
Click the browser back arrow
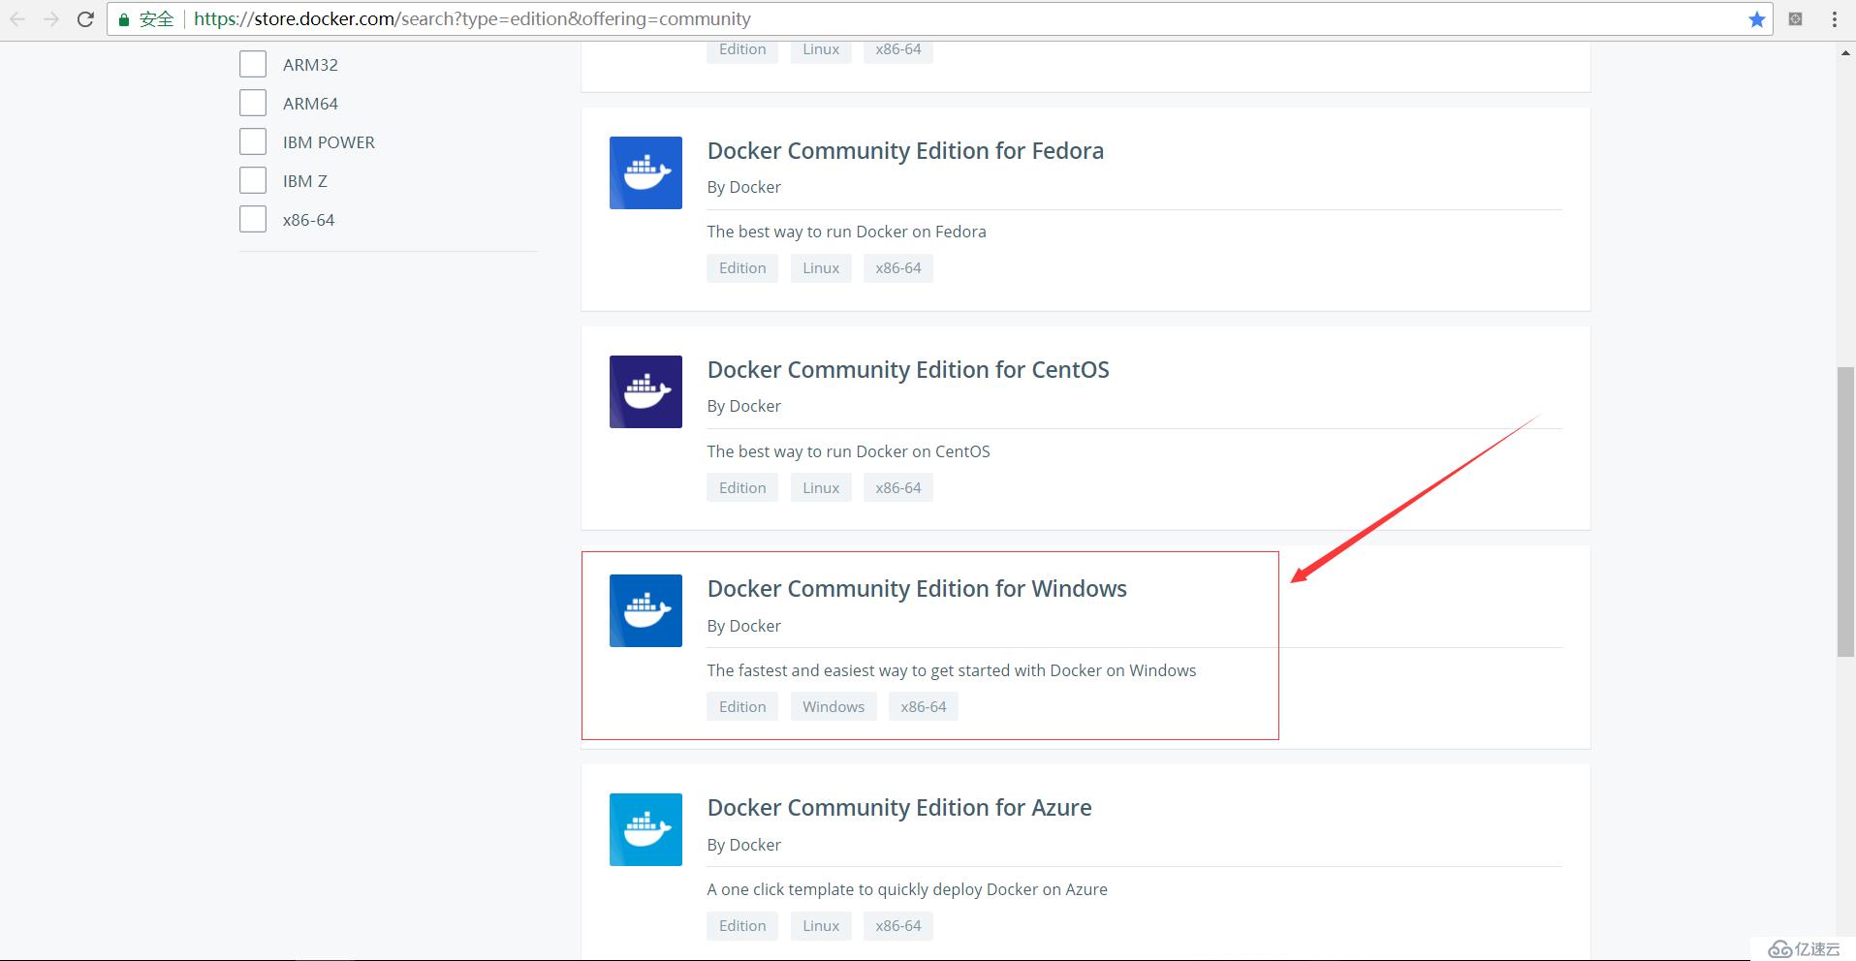(x=17, y=19)
